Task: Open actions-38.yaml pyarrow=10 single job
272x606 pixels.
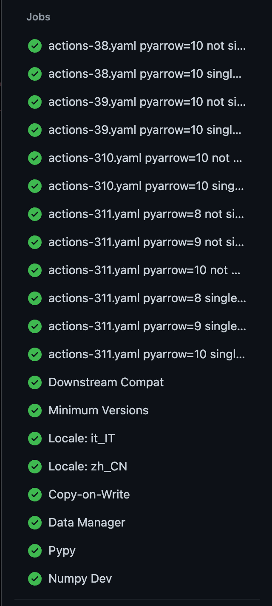Action: 137,74
